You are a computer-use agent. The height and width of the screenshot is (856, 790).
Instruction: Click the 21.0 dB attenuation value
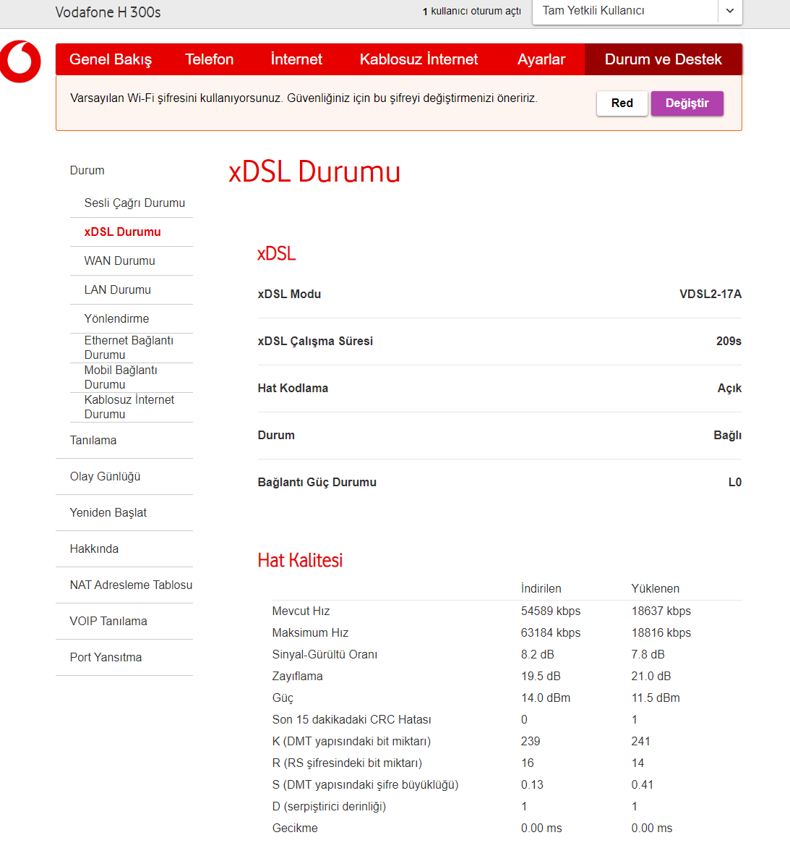click(651, 677)
